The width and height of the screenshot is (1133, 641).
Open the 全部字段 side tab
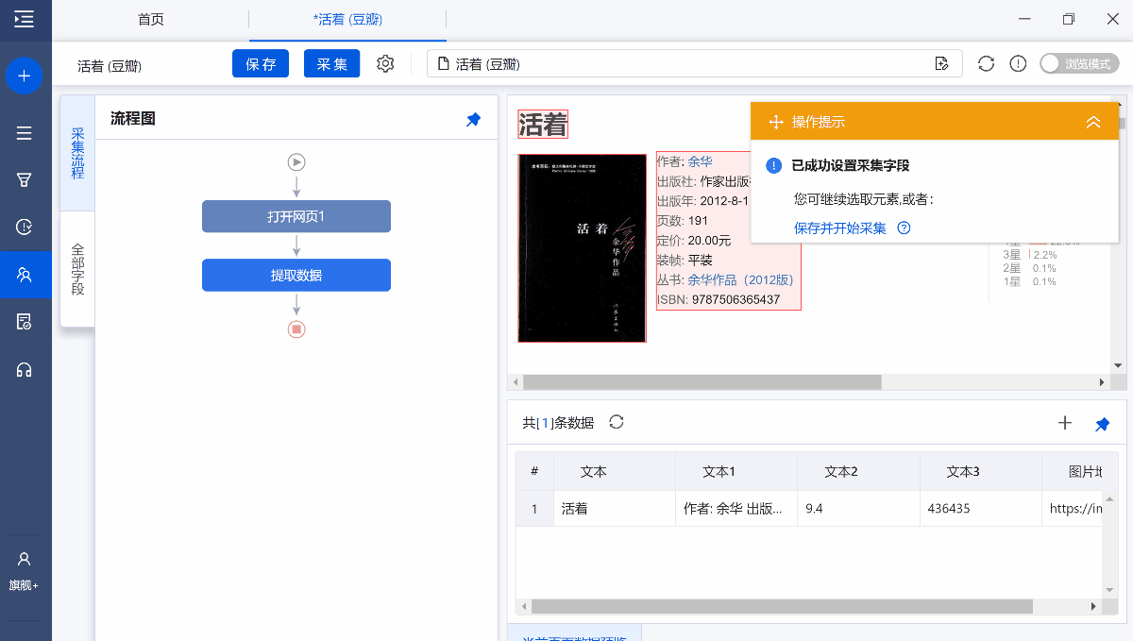click(x=77, y=269)
